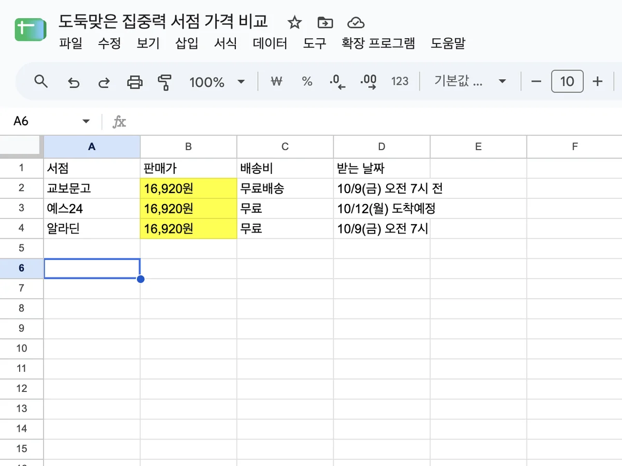The height and width of the screenshot is (466, 622).
Task: Open the 기본값 font dropdown
Action: [470, 81]
